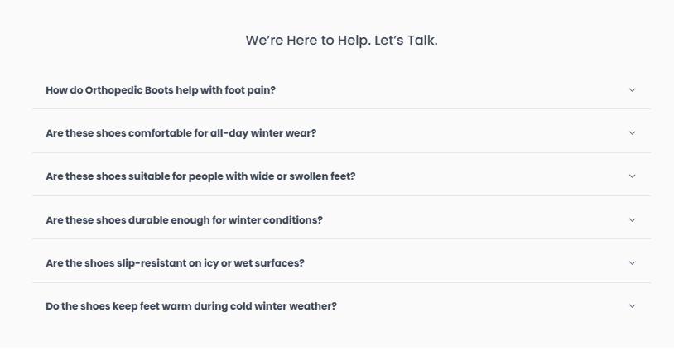Expand "Are these shoes comfortable for all-day winter wear?"

[x=181, y=132]
